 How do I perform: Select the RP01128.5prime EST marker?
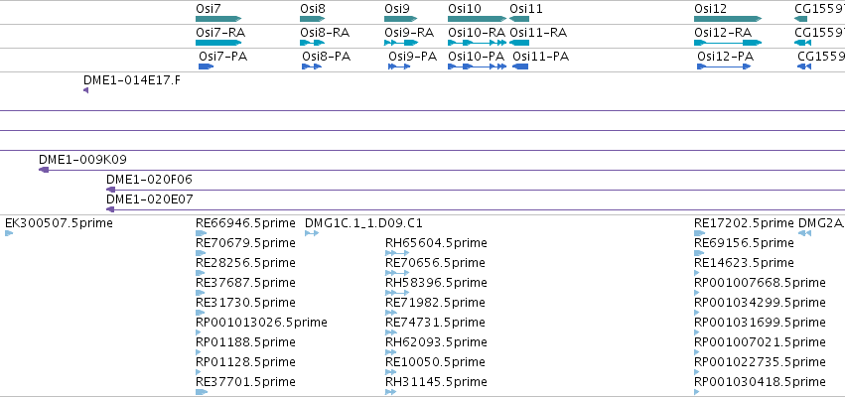click(199, 372)
